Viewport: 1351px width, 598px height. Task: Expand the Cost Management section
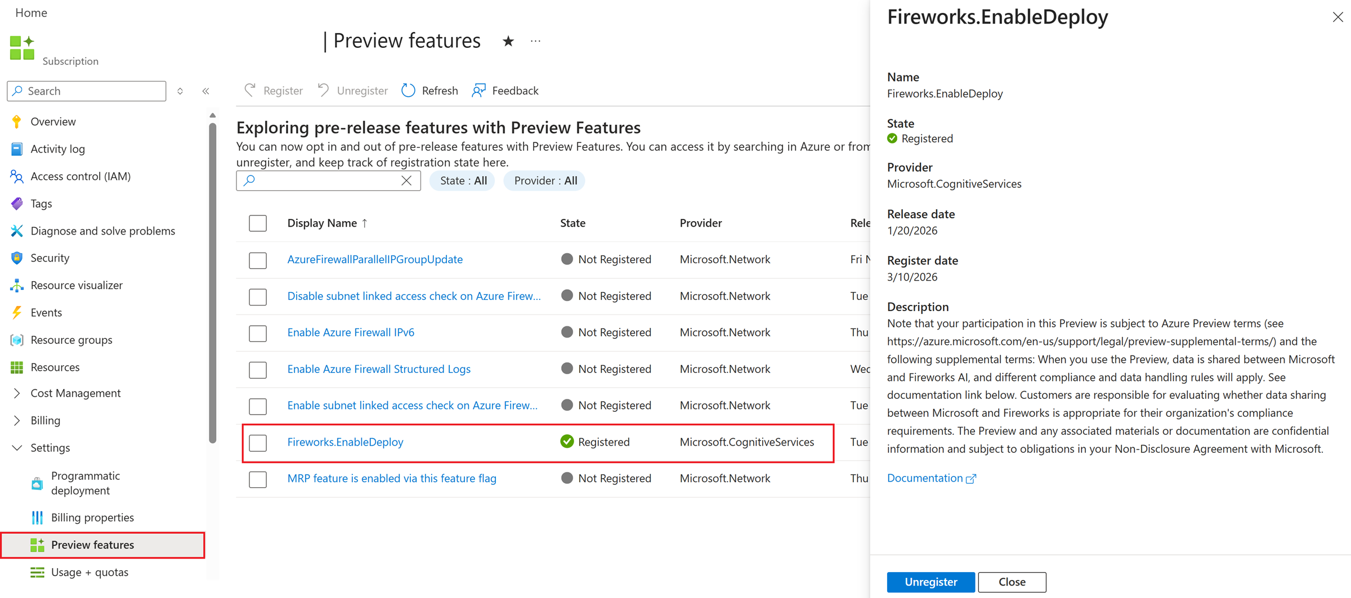coord(17,393)
